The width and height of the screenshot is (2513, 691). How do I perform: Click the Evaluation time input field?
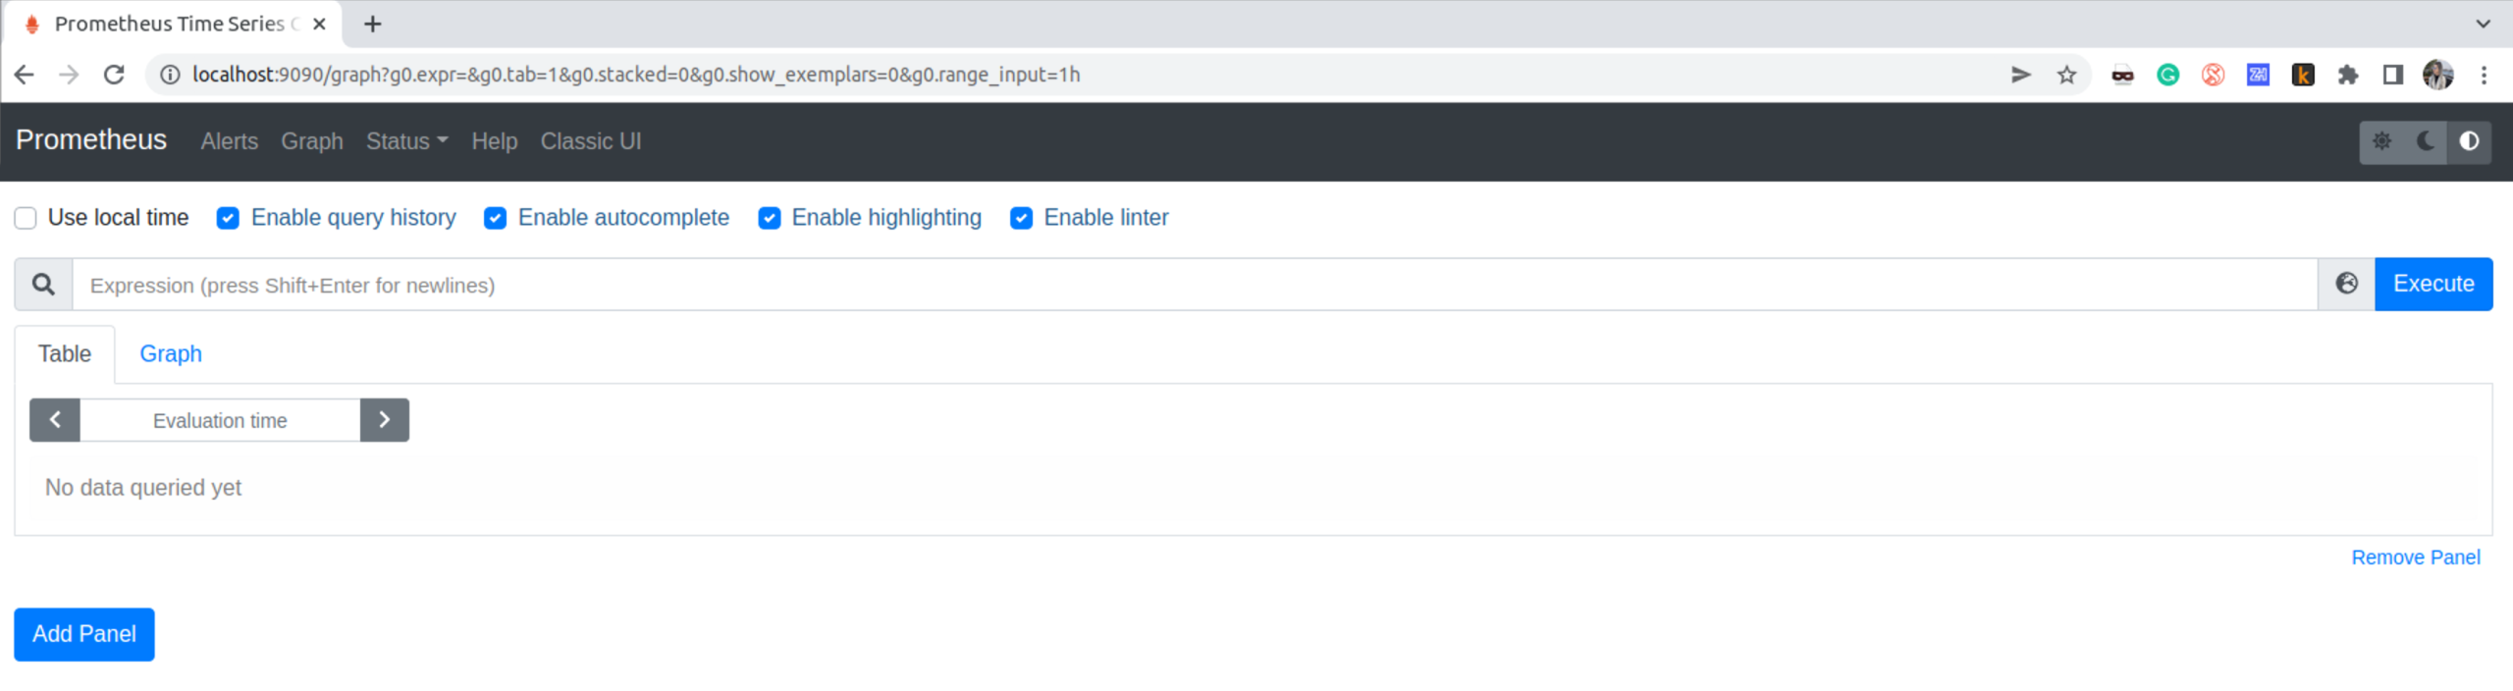[x=220, y=420]
